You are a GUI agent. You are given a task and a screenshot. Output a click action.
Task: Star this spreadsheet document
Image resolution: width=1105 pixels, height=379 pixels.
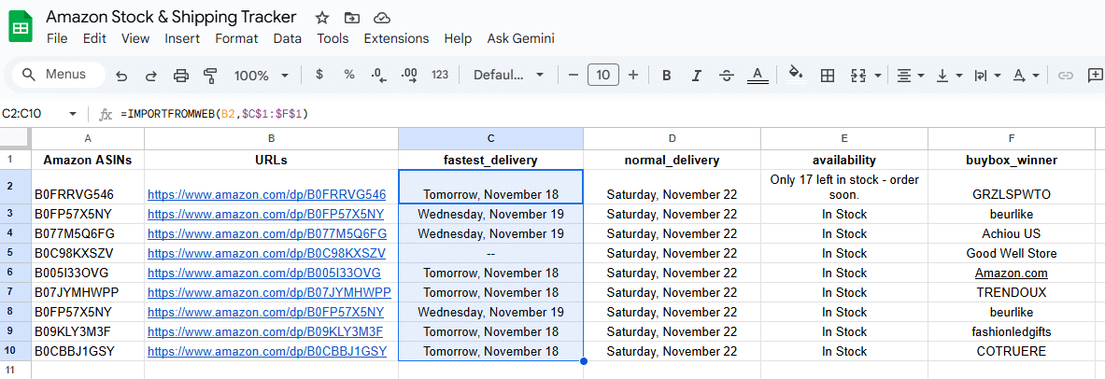point(322,18)
